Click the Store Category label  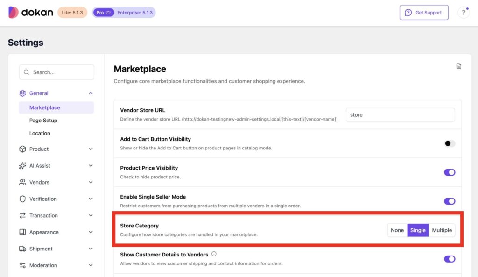139,226
